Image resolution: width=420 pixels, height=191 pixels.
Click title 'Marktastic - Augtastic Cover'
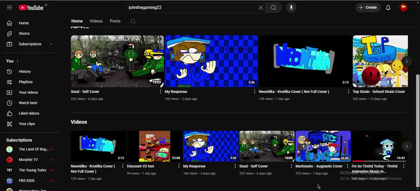click(319, 166)
